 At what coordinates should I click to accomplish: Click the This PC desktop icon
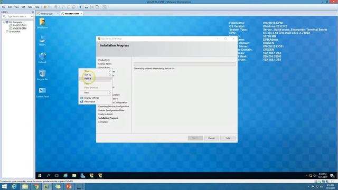42,41
